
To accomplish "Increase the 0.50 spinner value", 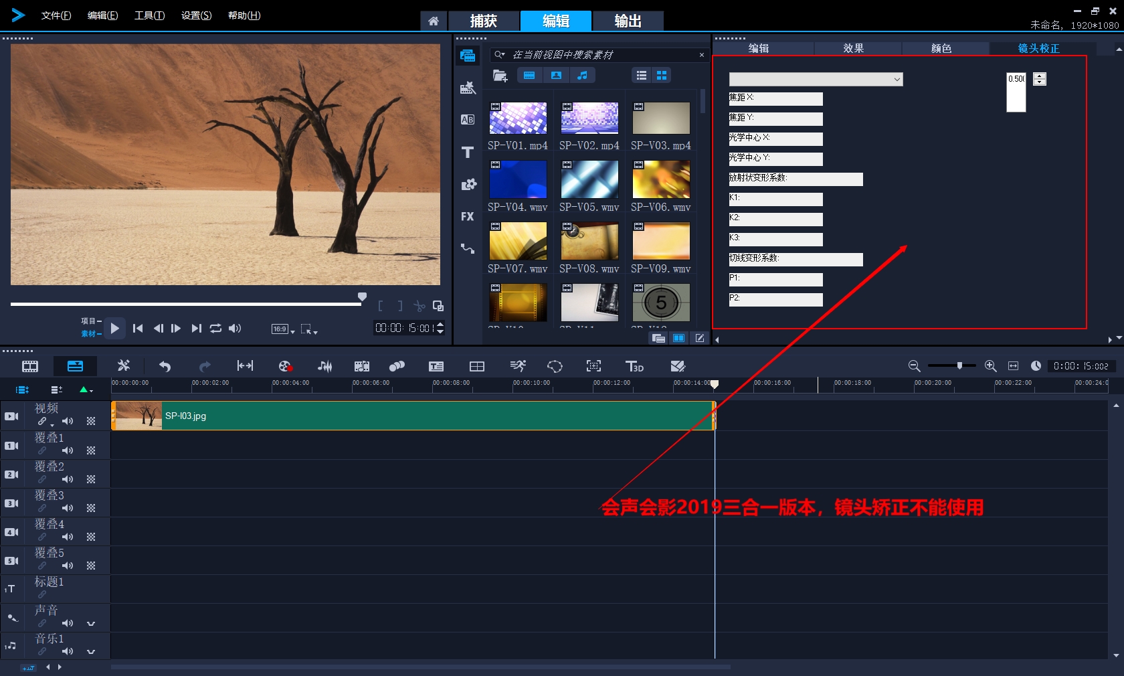I will click(1039, 76).
